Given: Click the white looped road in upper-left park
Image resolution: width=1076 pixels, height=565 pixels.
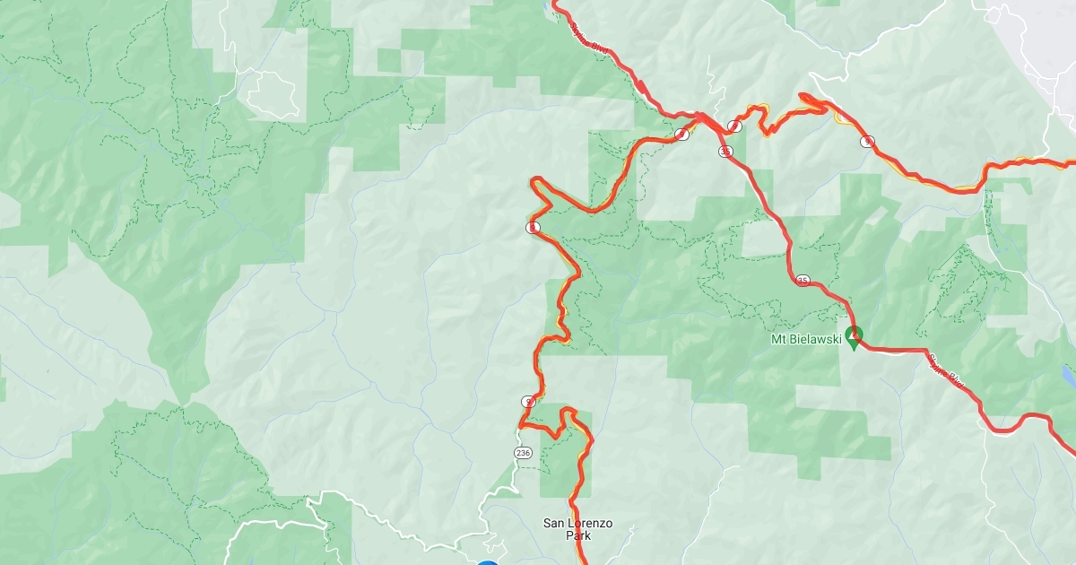Looking at the screenshot, I should coord(268,92).
